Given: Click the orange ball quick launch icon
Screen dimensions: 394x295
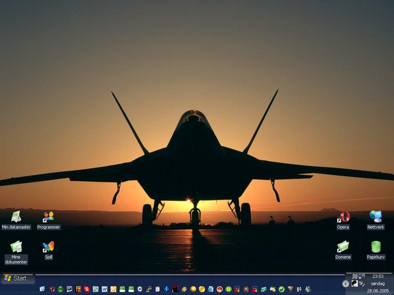Looking at the screenshot, I should pos(193,289).
